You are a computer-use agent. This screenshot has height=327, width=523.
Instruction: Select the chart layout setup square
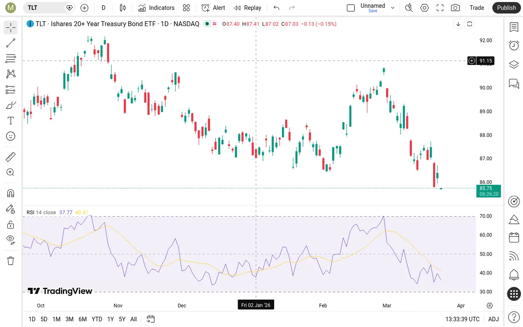tap(351, 8)
